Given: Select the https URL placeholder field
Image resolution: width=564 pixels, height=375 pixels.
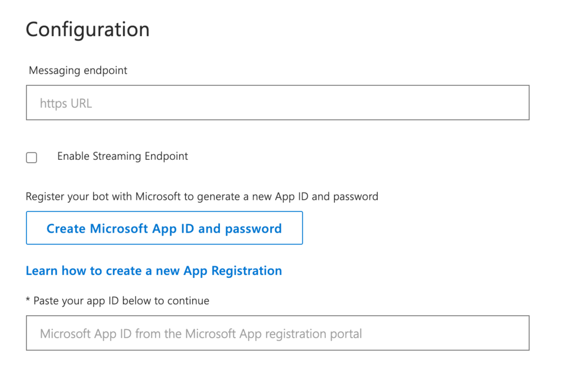Looking at the screenshot, I should 277,103.
